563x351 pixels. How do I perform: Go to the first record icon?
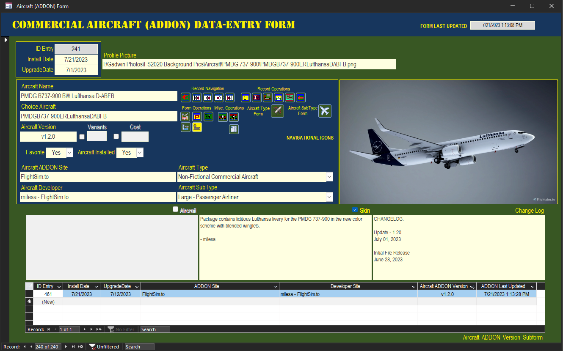pyautogui.click(x=196, y=98)
